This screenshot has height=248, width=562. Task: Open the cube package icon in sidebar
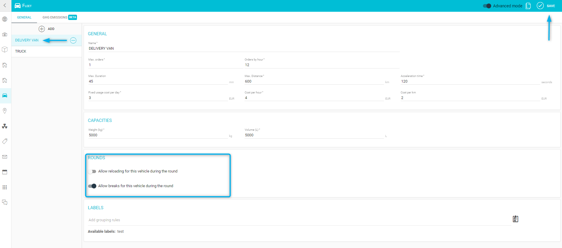coord(5,49)
